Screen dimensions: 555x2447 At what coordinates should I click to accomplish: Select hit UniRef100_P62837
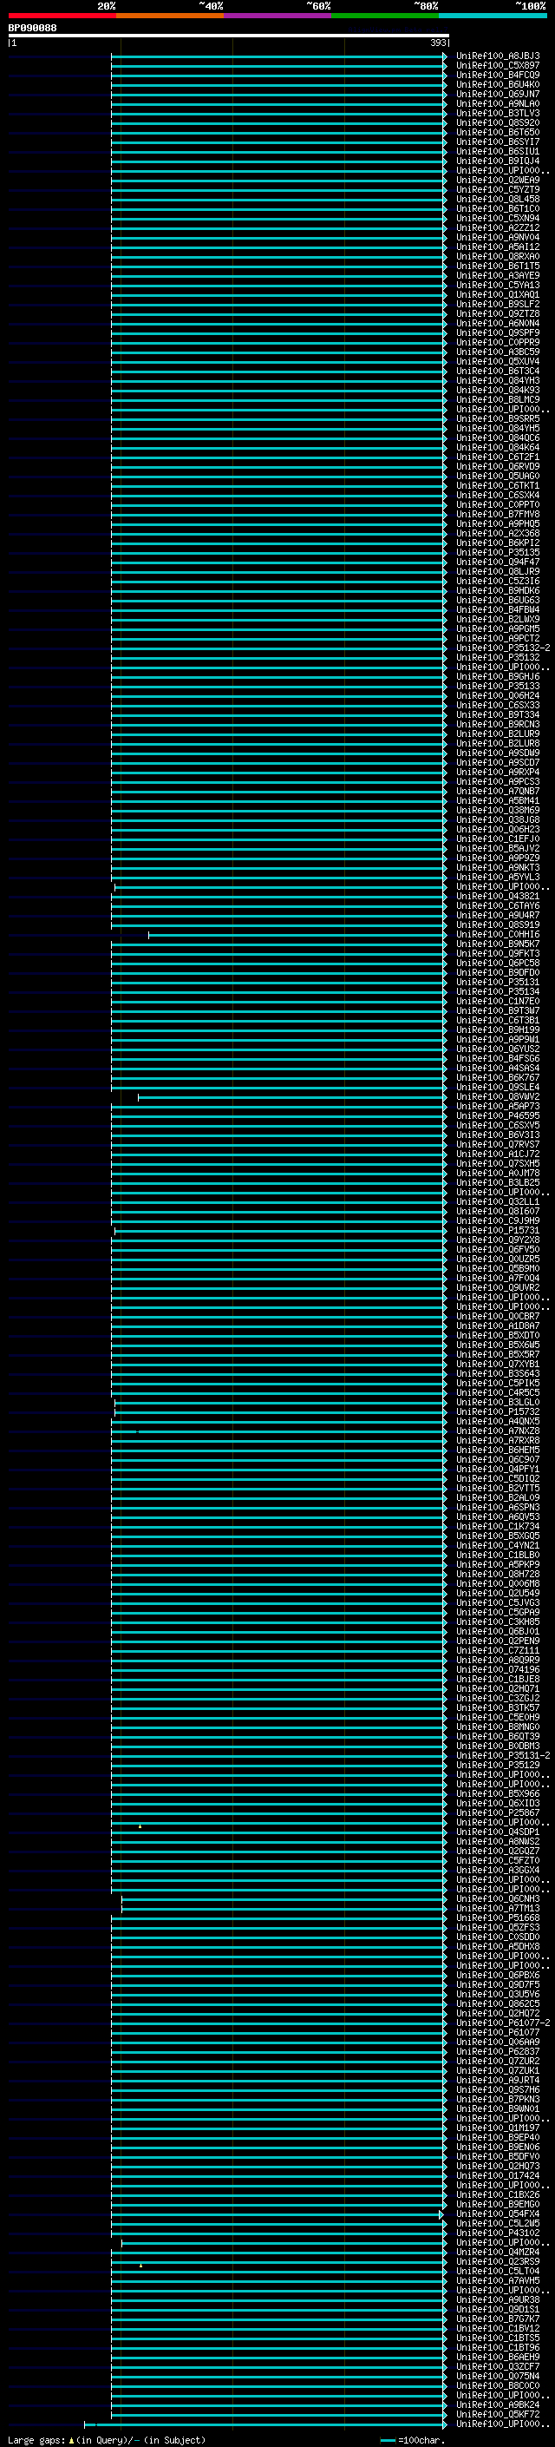click(498, 2052)
